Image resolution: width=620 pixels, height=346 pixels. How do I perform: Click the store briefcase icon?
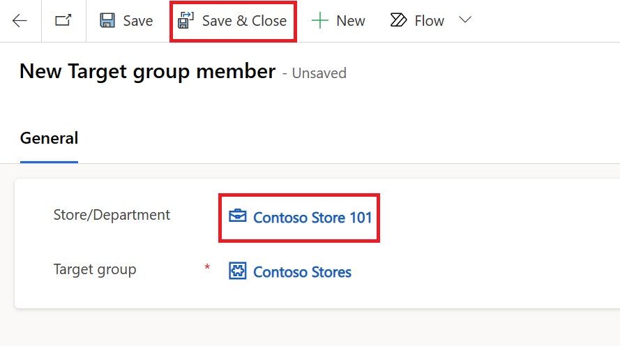click(x=238, y=216)
